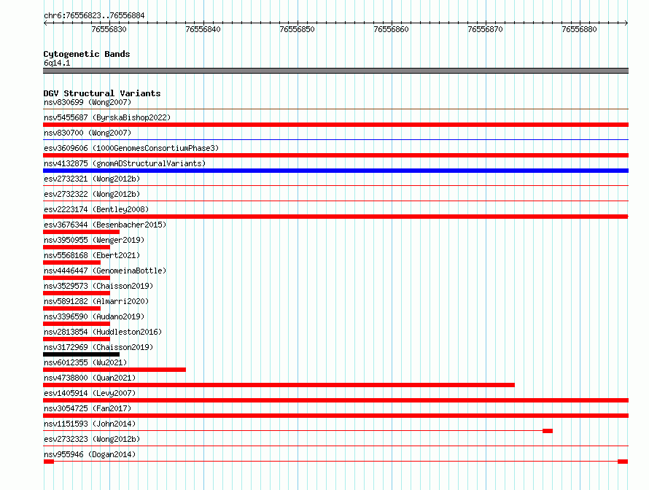Click the right end block of nsv955946
Image resolution: width=649 pixels, height=490 pixels.
click(x=623, y=462)
